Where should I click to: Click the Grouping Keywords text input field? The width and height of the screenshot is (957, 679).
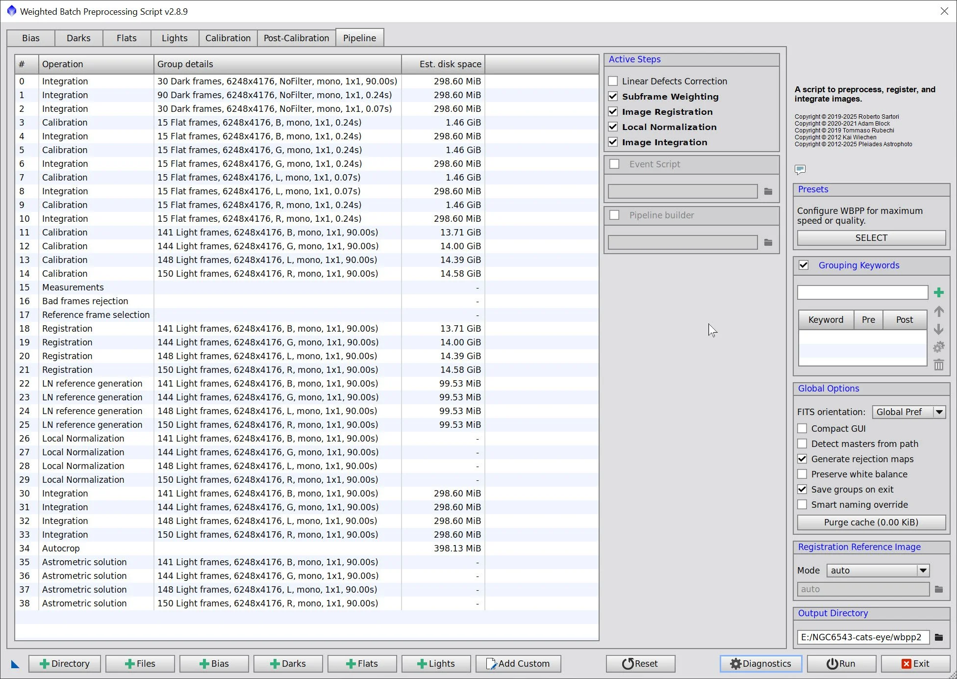862,292
